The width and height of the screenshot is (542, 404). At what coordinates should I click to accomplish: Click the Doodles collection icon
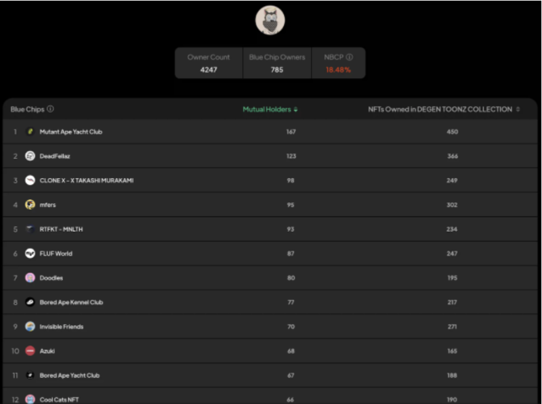pos(30,277)
